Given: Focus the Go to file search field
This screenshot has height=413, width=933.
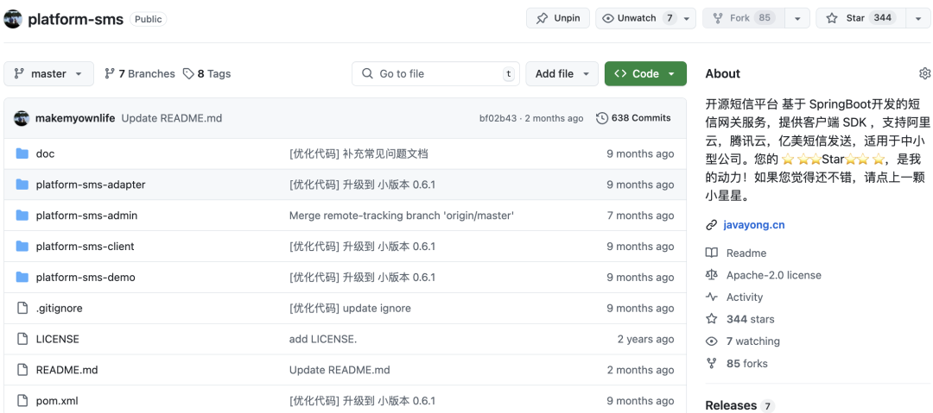Looking at the screenshot, I should (x=435, y=73).
